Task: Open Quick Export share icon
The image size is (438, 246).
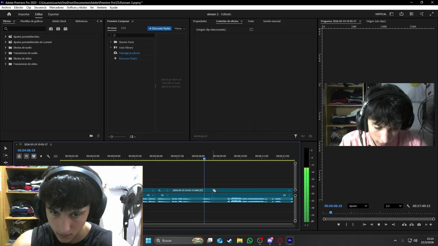Action: point(401,14)
